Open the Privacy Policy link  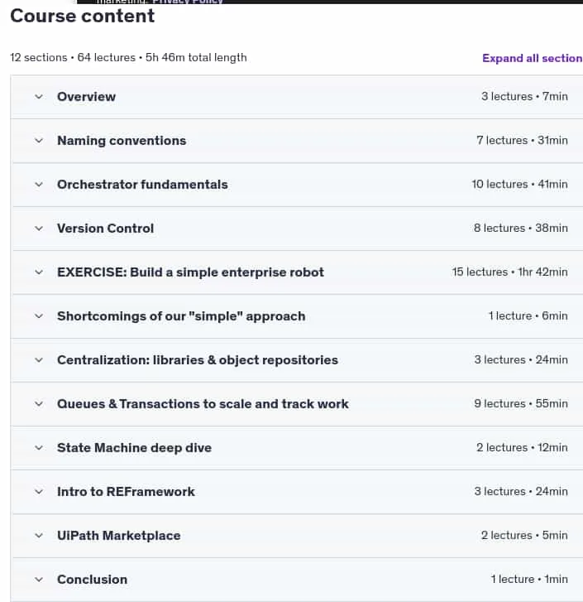pyautogui.click(x=188, y=2)
